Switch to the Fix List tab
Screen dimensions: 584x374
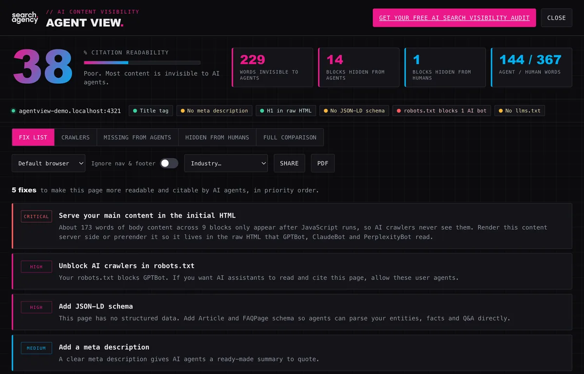(33, 137)
